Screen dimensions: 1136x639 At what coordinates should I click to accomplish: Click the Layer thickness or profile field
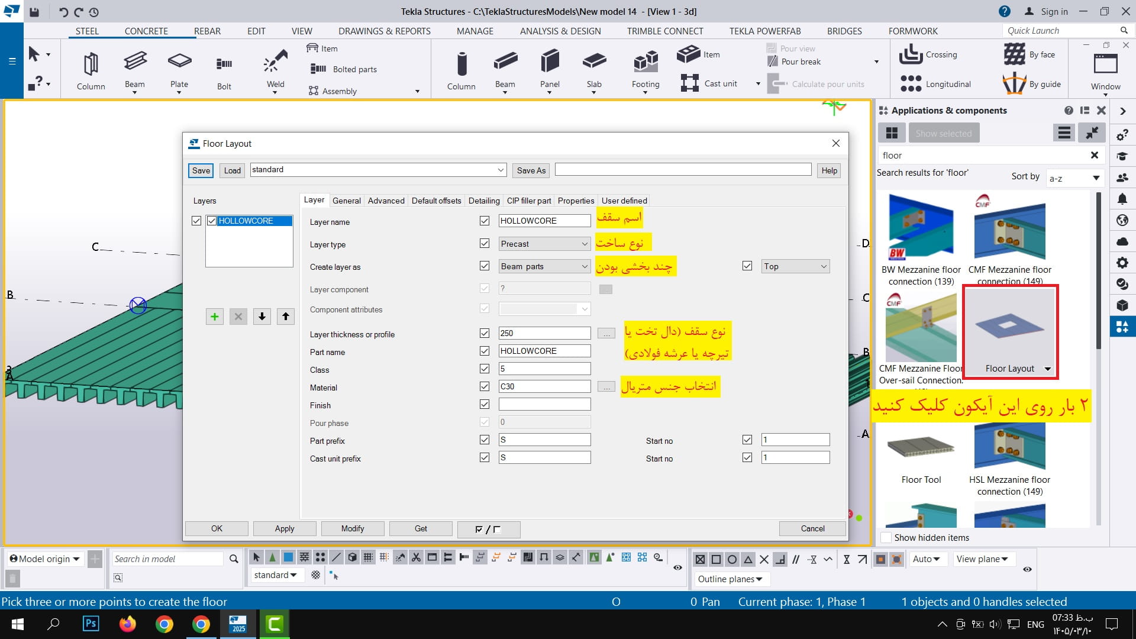pyautogui.click(x=544, y=333)
